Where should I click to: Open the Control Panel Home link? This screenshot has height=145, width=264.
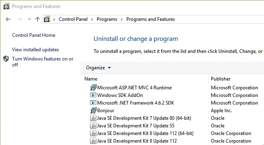pos(34,35)
